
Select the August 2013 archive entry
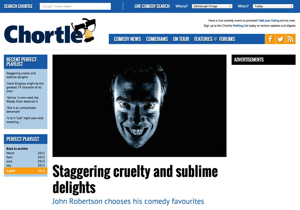26,171
